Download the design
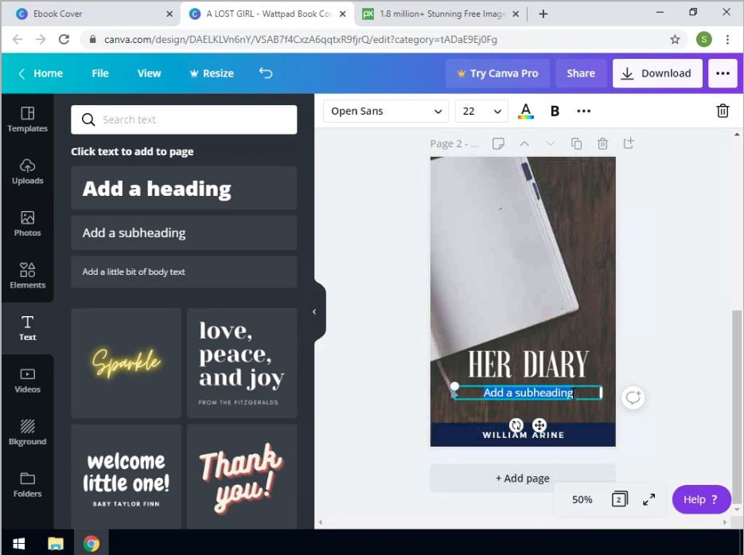Screen dimensions: 744x555 pos(657,73)
